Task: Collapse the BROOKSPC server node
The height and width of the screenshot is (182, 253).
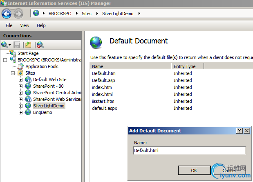Action: point(5,60)
